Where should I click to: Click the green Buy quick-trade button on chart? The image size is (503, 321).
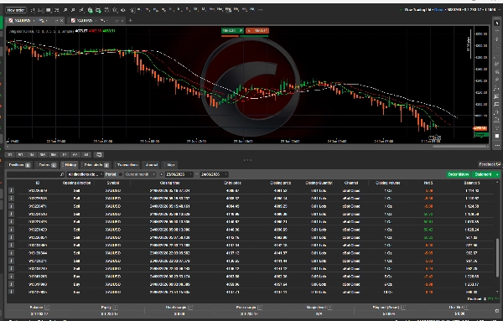tap(232, 30)
